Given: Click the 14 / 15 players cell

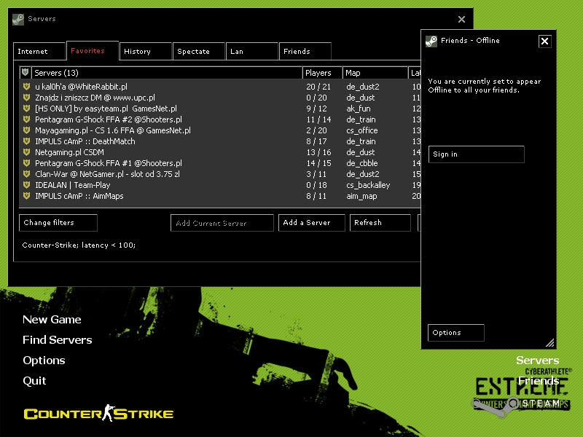Looking at the screenshot, I should 318,163.
